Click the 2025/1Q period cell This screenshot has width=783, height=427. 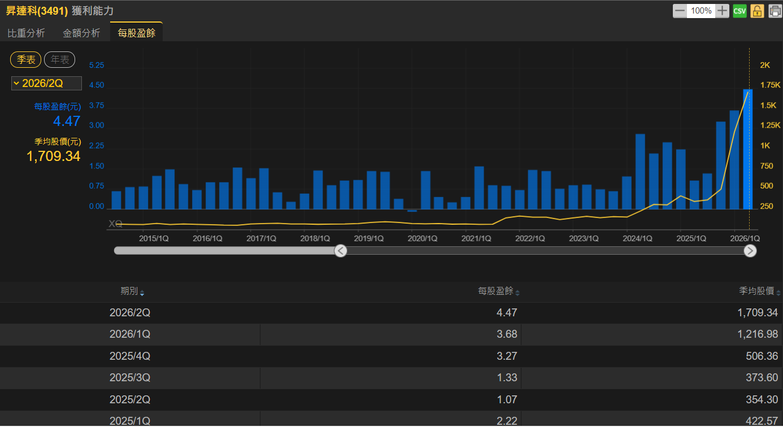coord(130,420)
